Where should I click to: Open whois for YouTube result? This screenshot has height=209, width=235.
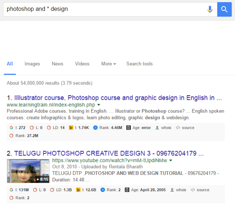(178, 190)
